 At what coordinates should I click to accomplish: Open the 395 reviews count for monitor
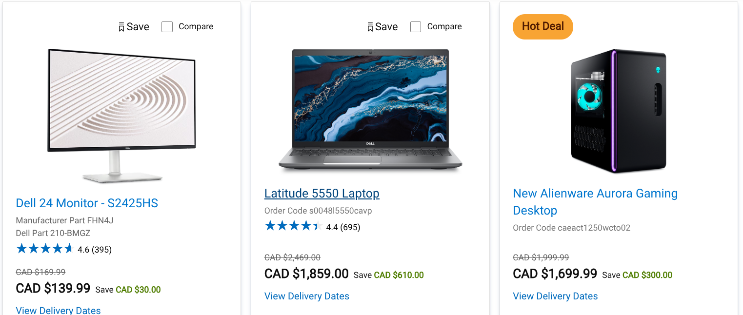(x=102, y=250)
